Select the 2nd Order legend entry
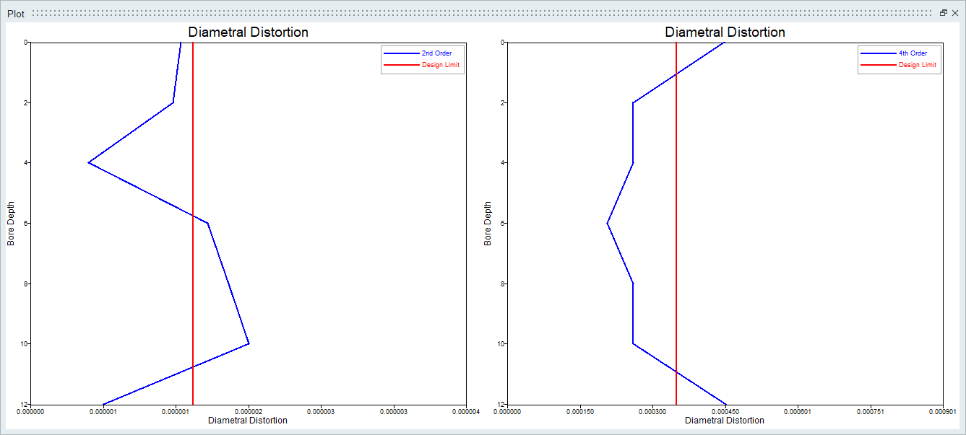 pyautogui.click(x=436, y=53)
